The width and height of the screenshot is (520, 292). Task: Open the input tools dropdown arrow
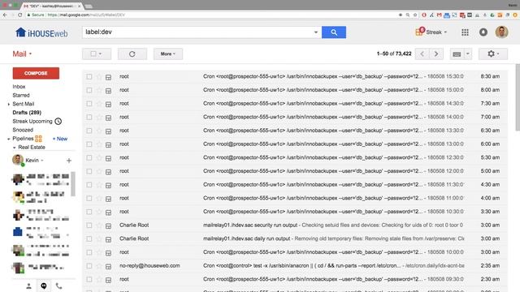coord(468,54)
